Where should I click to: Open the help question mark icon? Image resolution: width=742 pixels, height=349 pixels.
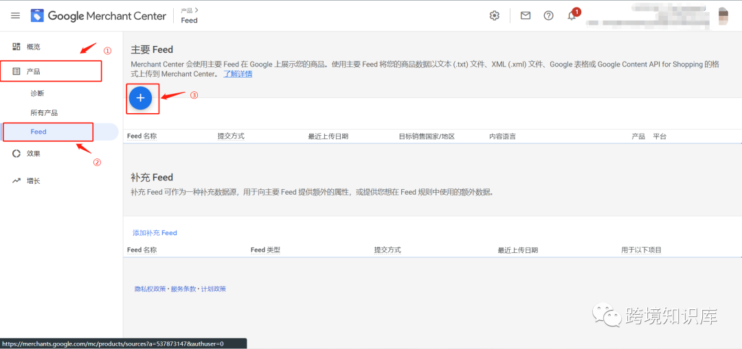[548, 16]
